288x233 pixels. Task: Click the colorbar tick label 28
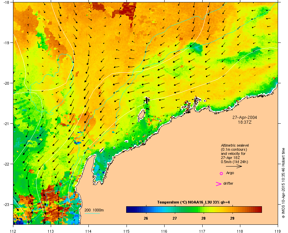[x=203, y=218]
